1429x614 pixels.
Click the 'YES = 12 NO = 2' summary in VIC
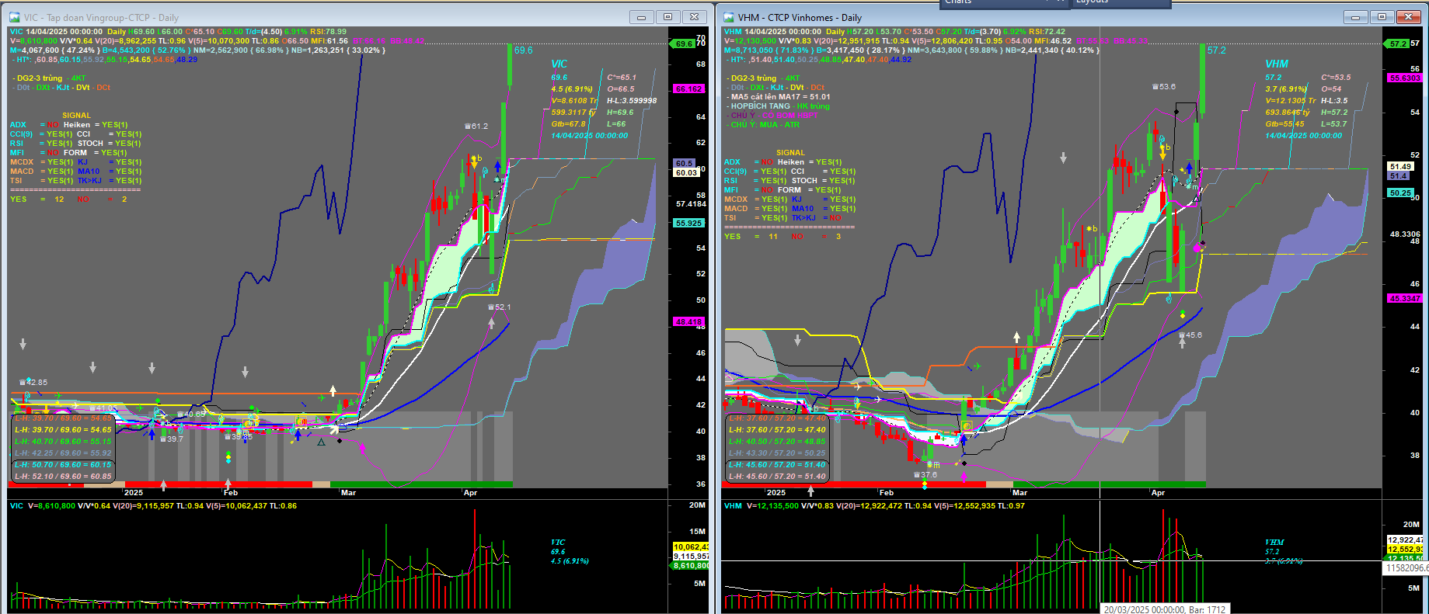coord(68,199)
